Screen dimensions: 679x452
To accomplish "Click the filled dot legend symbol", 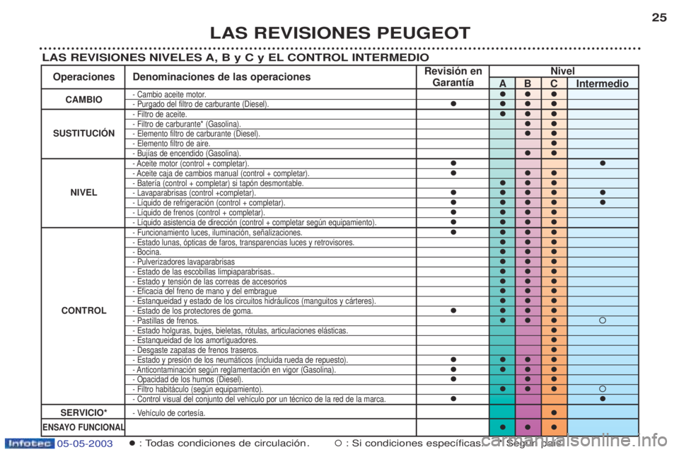I will [132, 443].
